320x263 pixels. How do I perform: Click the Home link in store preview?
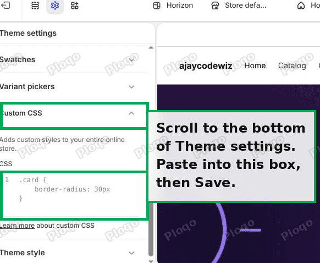pos(255,65)
